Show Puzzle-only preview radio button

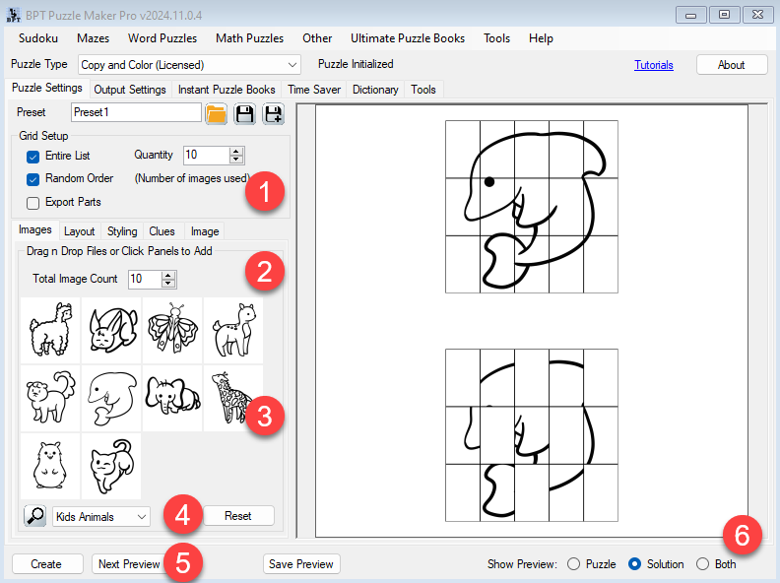(573, 564)
